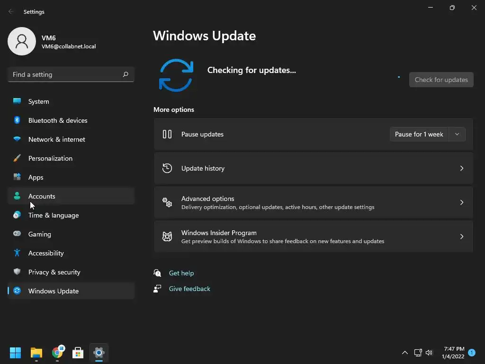Screen dimensions: 485x364
Task: Click the Accounts person icon in sidebar
Action: pyautogui.click(x=17, y=196)
